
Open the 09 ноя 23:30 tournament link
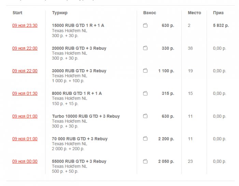pos(25,26)
